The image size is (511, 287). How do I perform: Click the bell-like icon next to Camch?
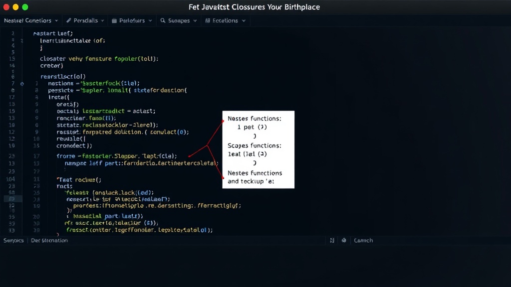344,240
